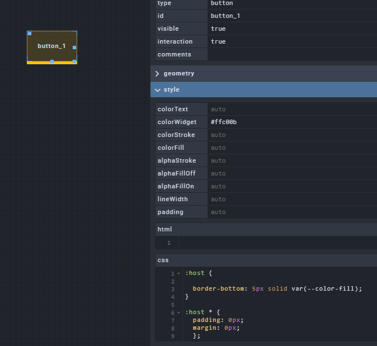377x346 pixels.
Task: Edit the colorText auto value
Action: pos(291,109)
